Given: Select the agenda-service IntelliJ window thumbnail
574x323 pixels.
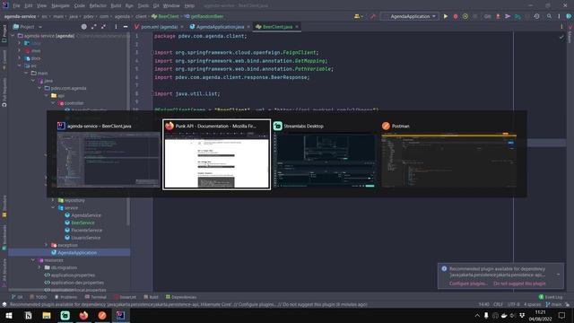Looking at the screenshot, I should pos(108,154).
